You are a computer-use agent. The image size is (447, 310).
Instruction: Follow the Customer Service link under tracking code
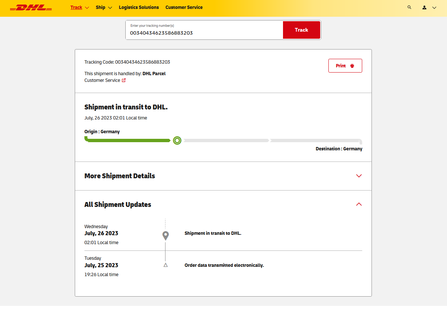102,80
